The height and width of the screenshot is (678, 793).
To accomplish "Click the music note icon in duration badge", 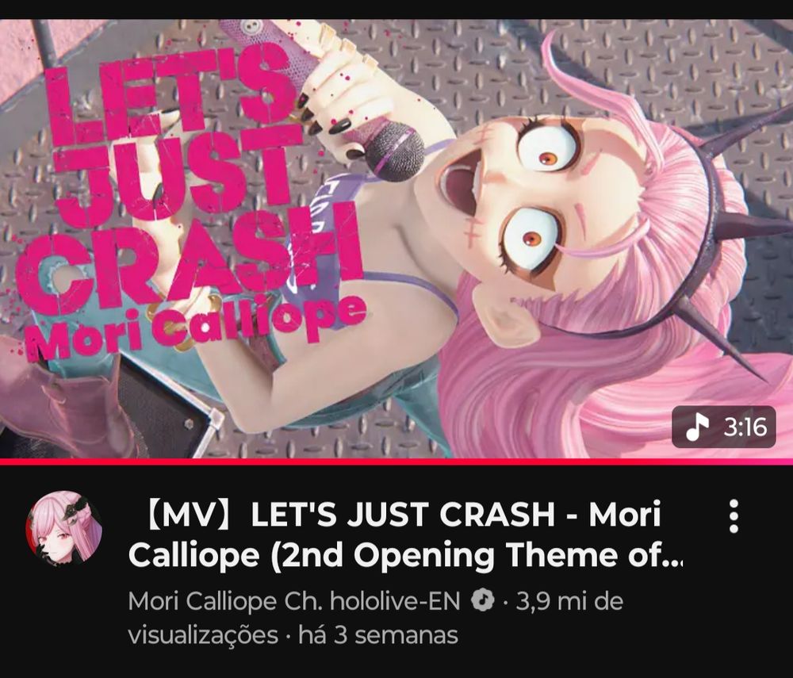I will pos(697,427).
